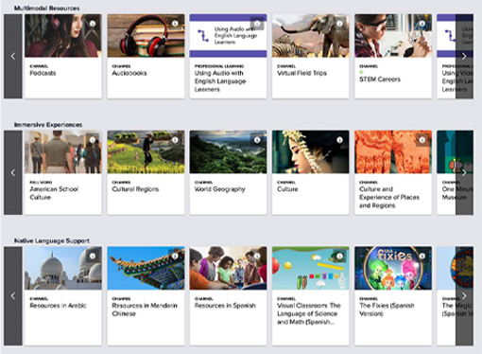Open the Audiobooks headphones thumbnail
482x354 pixels.
(x=146, y=36)
